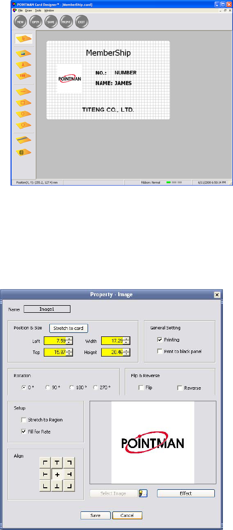Select 0° rotation radio button
The image size is (233, 530).
24,388
